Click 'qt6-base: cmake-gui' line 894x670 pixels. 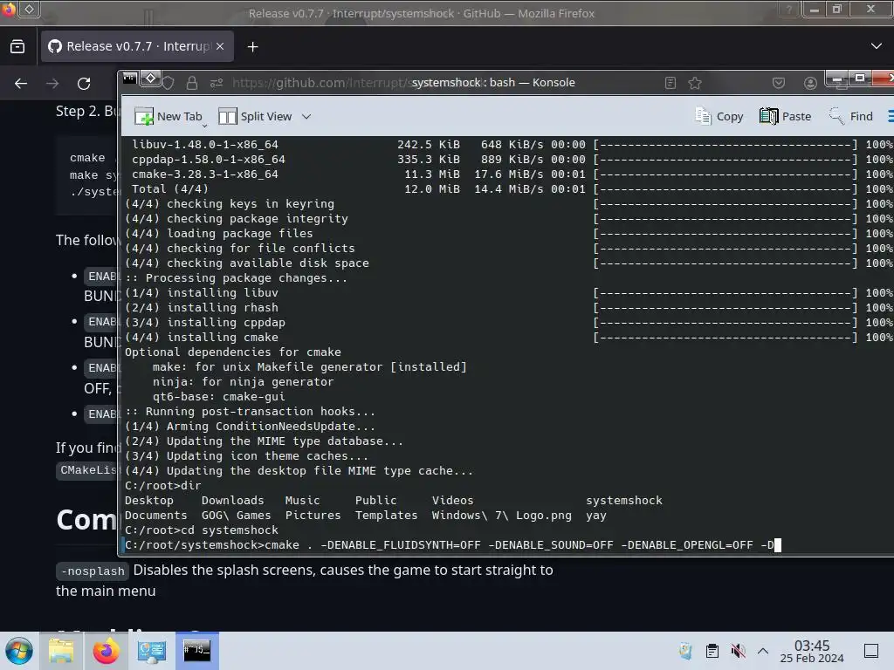pyautogui.click(x=218, y=397)
